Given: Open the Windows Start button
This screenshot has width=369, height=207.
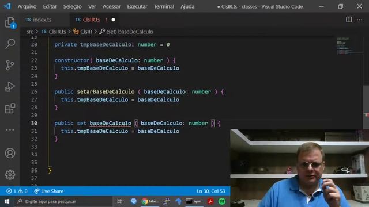Looking at the screenshot, I should point(7,201).
